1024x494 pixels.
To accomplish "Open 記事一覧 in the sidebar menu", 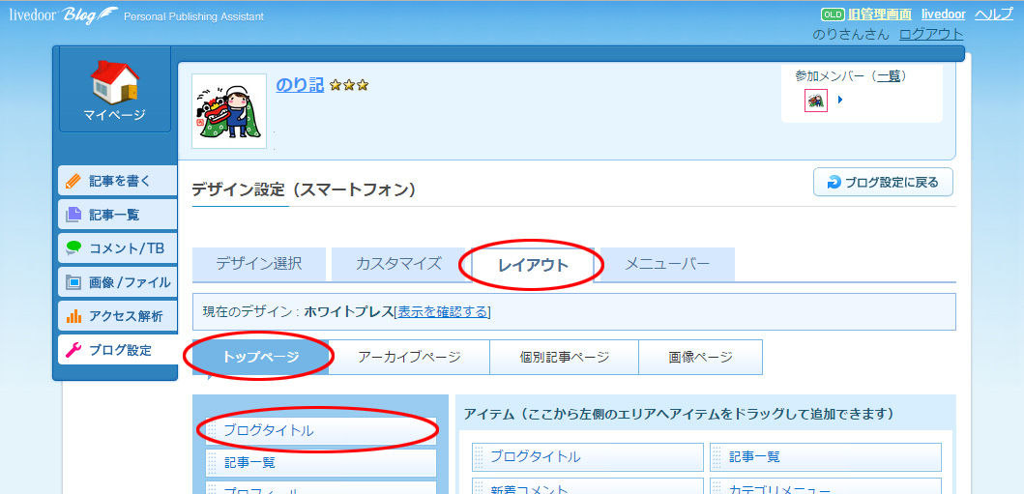I will pyautogui.click(x=118, y=215).
